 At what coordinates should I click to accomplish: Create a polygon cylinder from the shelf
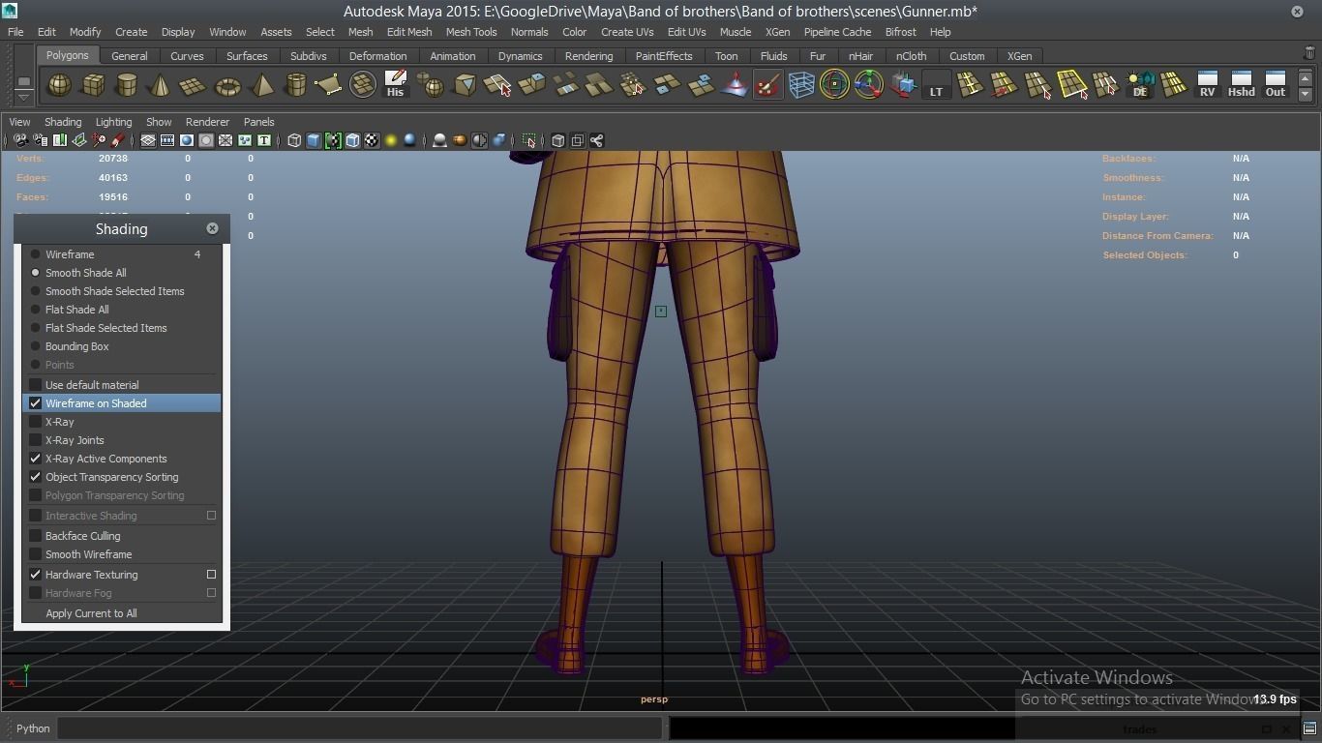(x=126, y=85)
